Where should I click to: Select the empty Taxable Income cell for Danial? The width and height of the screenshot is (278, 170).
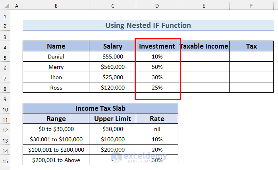(204, 57)
